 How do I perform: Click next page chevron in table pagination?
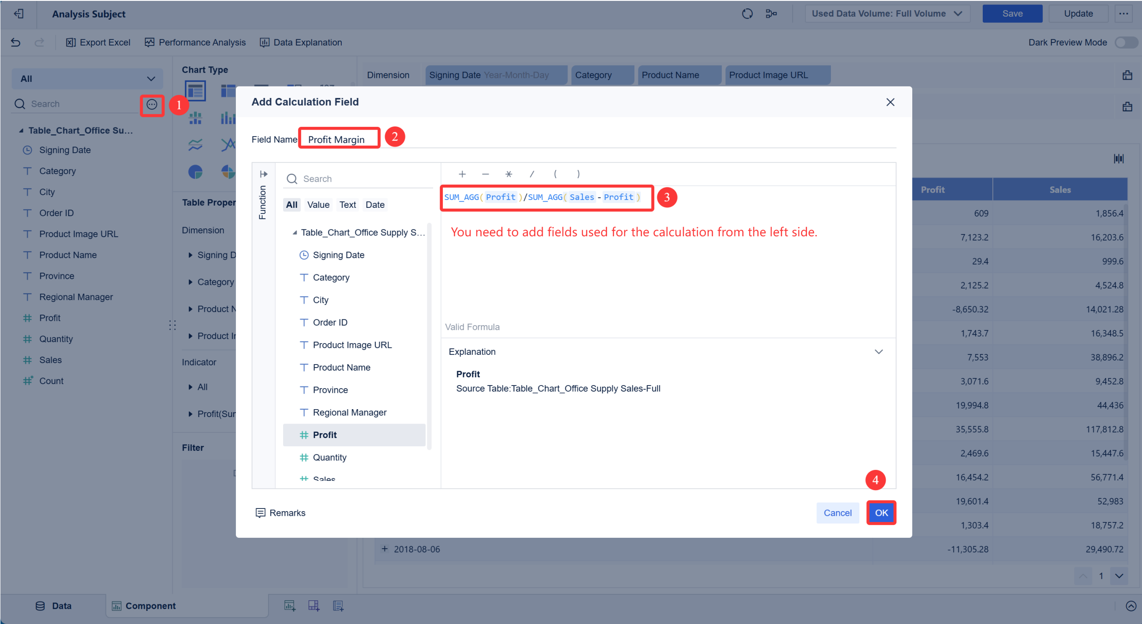pos(1119,576)
